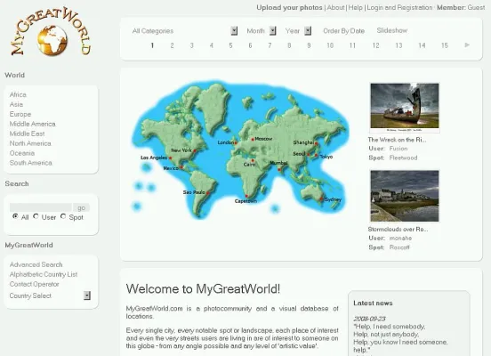Open the Help link
491x356 pixels.
click(x=356, y=7)
